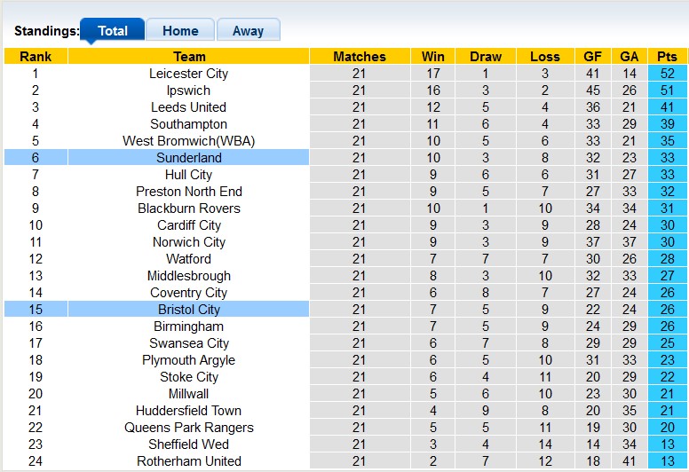Open the Bristol City team link
This screenshot has width=689, height=472.
188,310
